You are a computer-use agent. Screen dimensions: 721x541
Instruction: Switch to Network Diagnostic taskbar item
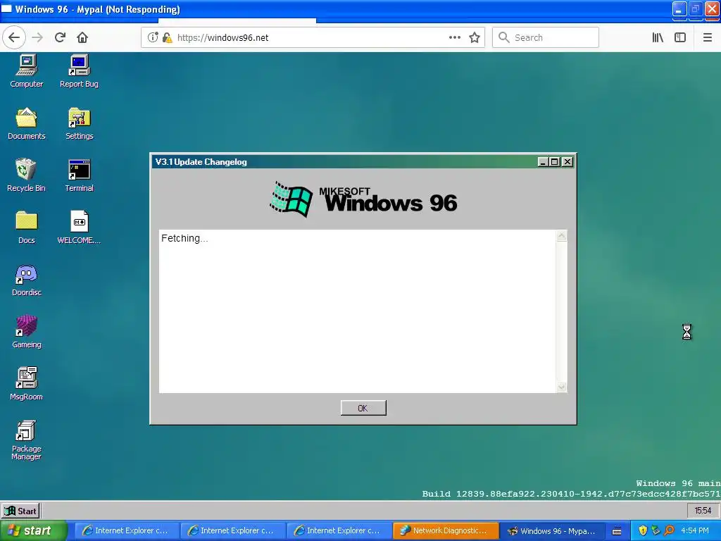click(x=445, y=531)
